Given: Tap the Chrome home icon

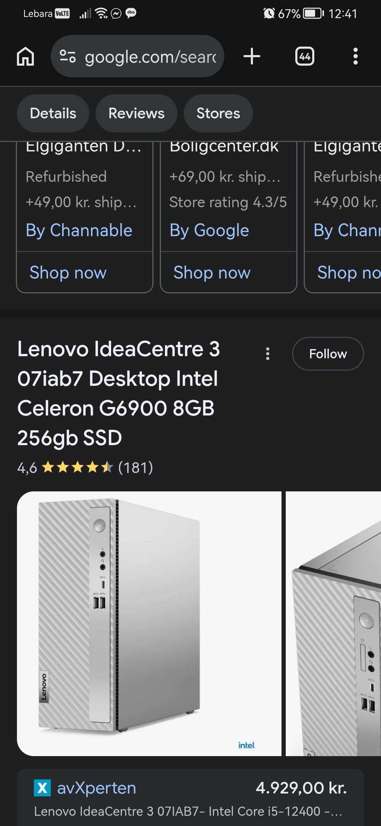Looking at the screenshot, I should [25, 56].
